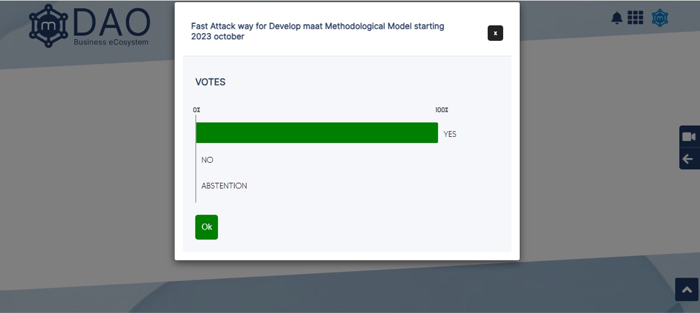Click the large DAO wordmark text
The width and height of the screenshot is (700, 313).
tap(111, 22)
